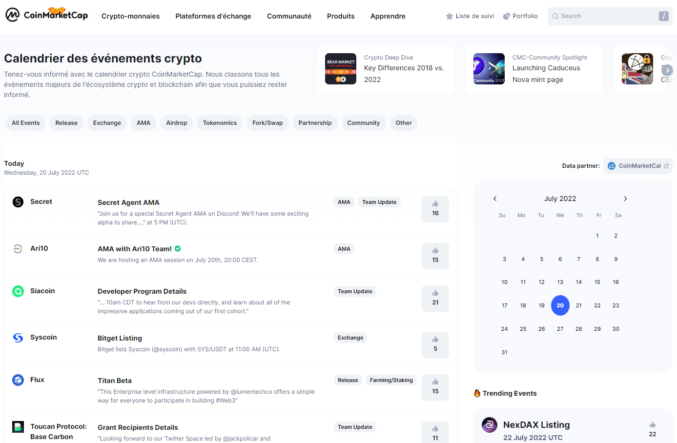Open CoinMarketCal data partner link
The width and height of the screenshot is (677, 443).
(638, 166)
